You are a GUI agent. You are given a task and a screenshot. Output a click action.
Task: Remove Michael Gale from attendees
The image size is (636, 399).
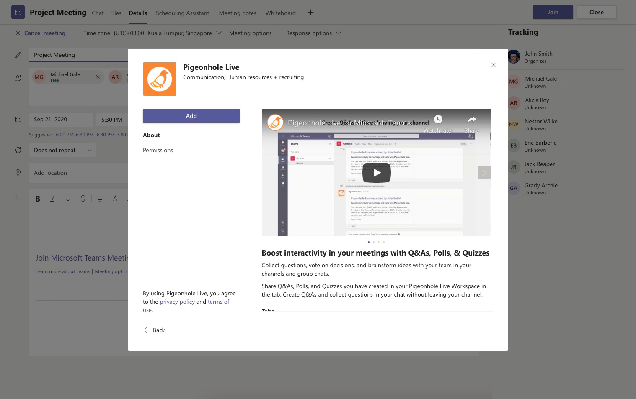pos(98,77)
